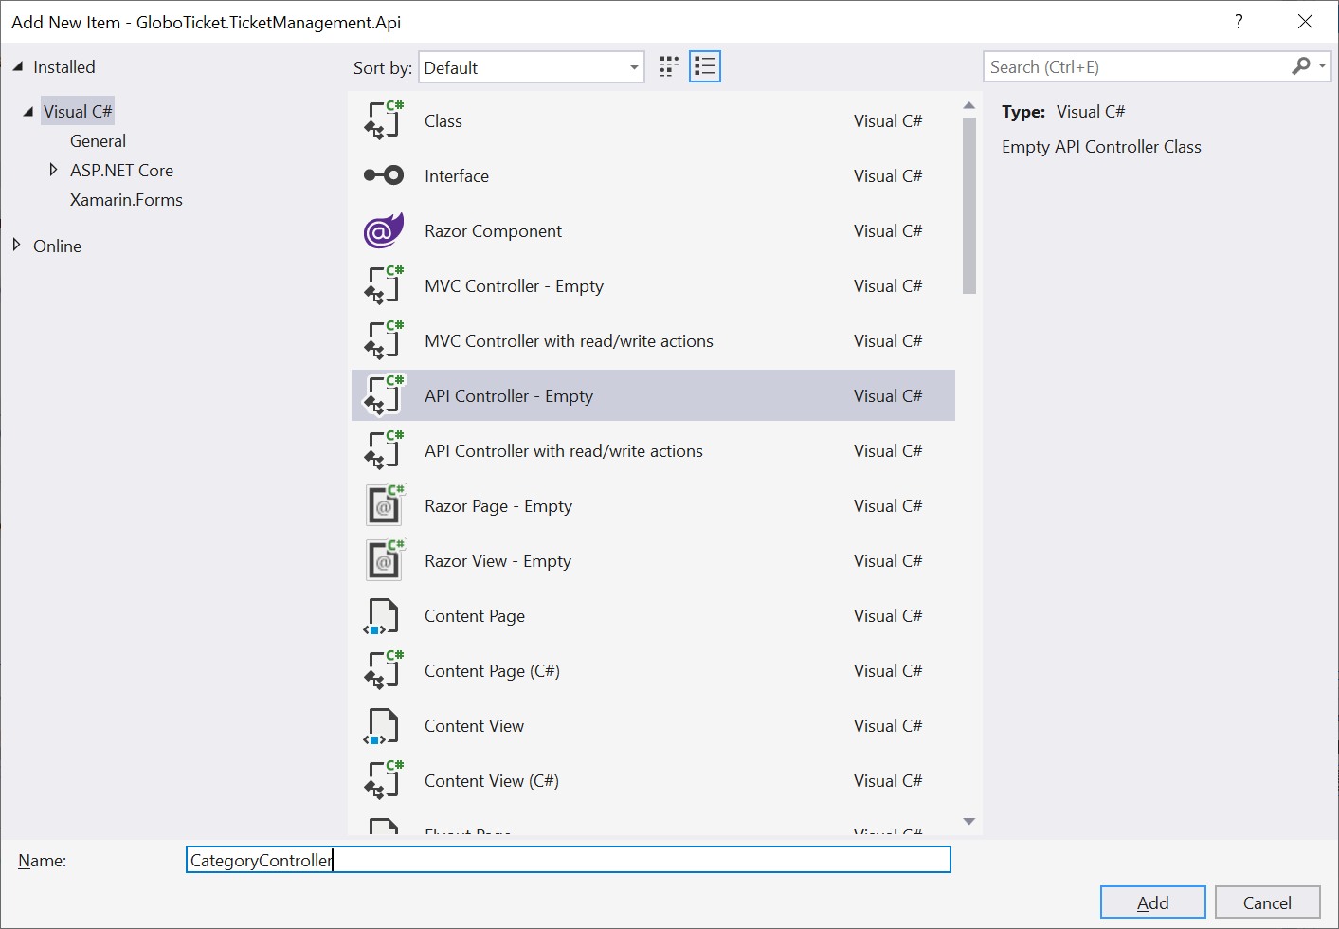Select the Class template icon
Screen dimensions: 1339x929
coord(383,120)
